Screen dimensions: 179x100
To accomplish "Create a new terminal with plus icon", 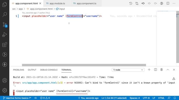I will pos(149,70).
